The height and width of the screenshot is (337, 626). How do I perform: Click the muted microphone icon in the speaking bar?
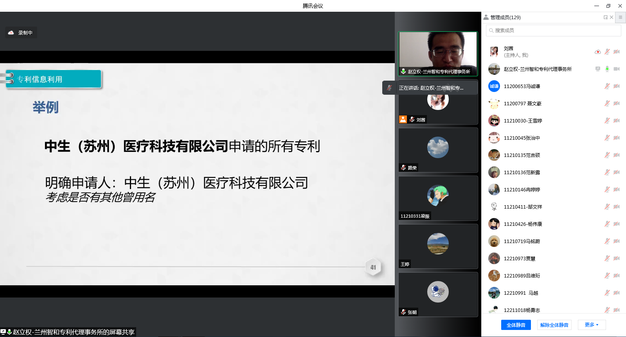(389, 88)
